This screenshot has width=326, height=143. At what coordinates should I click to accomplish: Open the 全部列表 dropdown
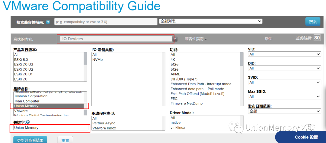[211, 21]
